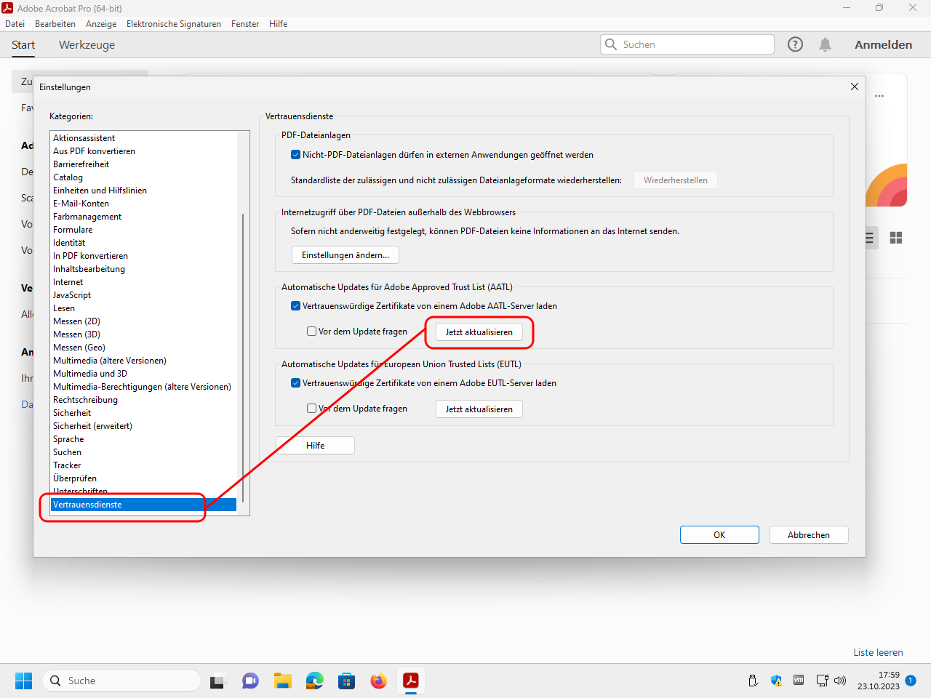Open Microsoft Edge from the taskbar
The width and height of the screenshot is (931, 698).
315,681
